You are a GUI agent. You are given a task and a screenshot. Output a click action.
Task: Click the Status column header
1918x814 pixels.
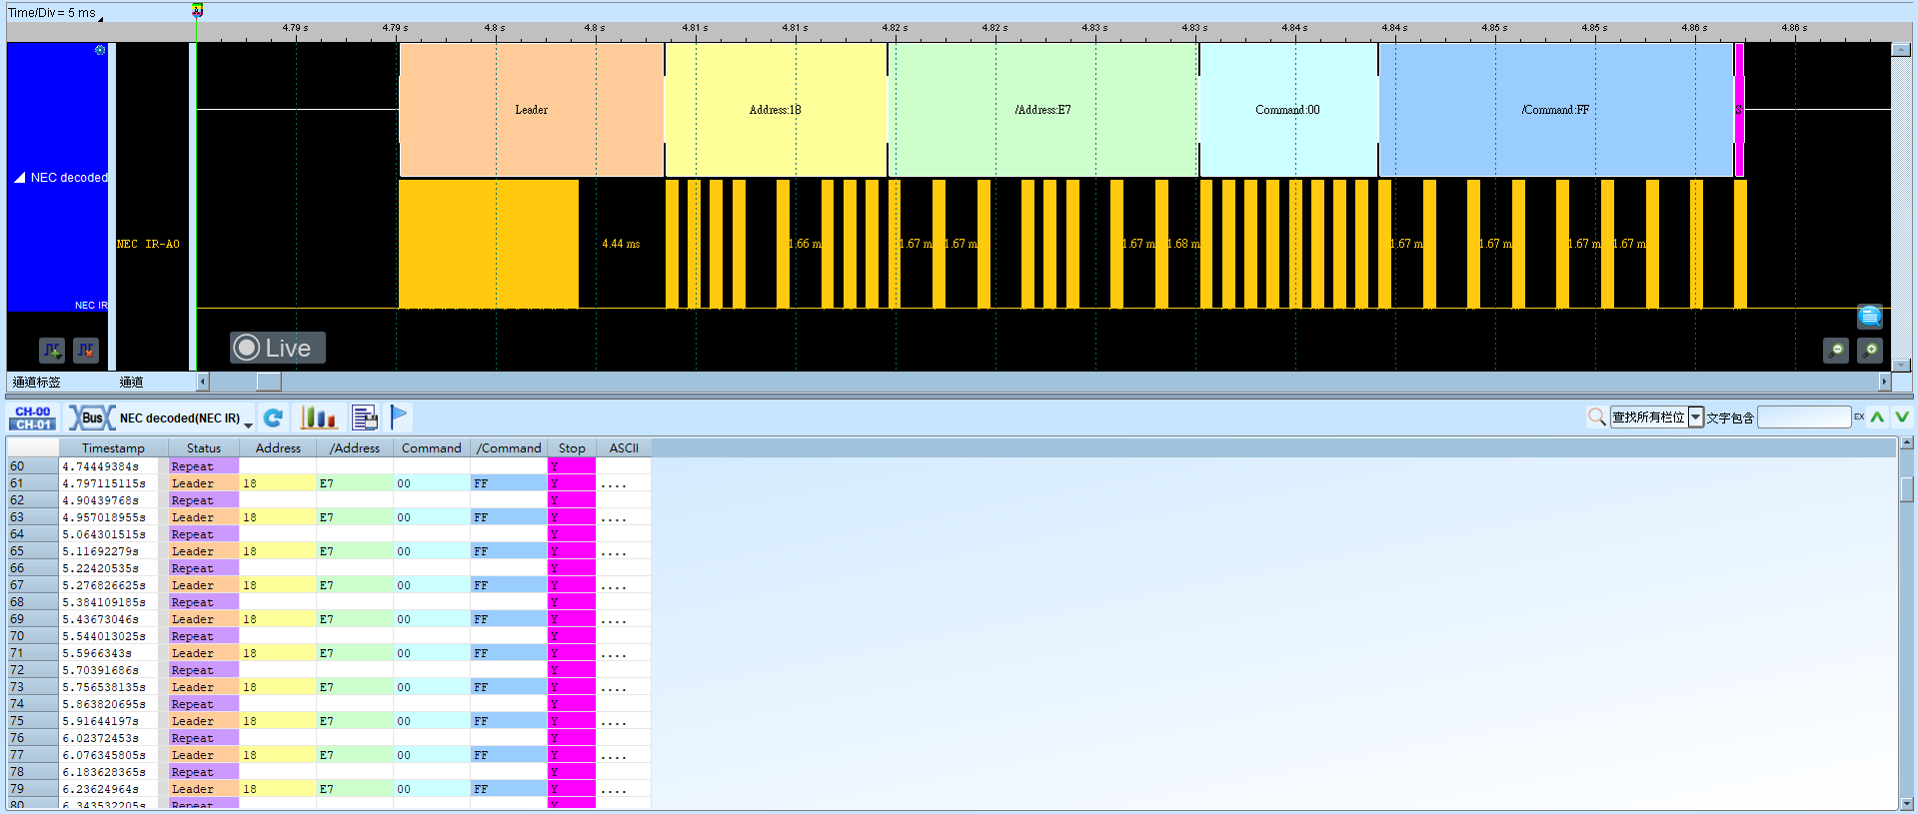[x=204, y=448]
